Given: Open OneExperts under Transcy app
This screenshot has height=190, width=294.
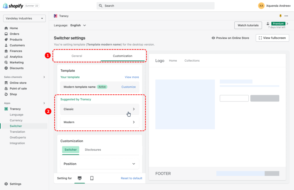Looking at the screenshot, I should [18, 137].
